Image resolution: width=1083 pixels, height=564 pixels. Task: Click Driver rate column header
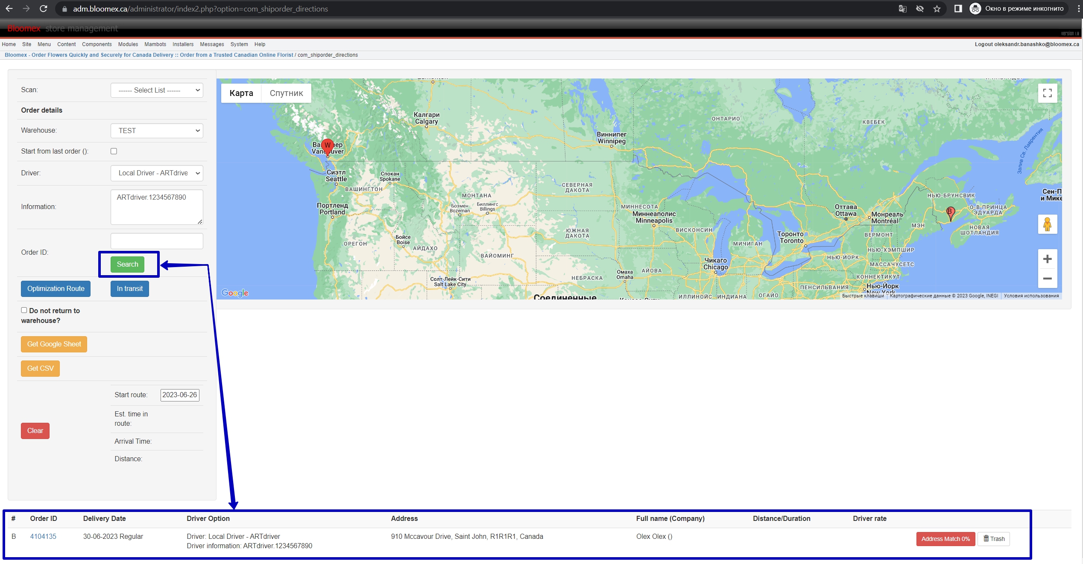tap(869, 518)
